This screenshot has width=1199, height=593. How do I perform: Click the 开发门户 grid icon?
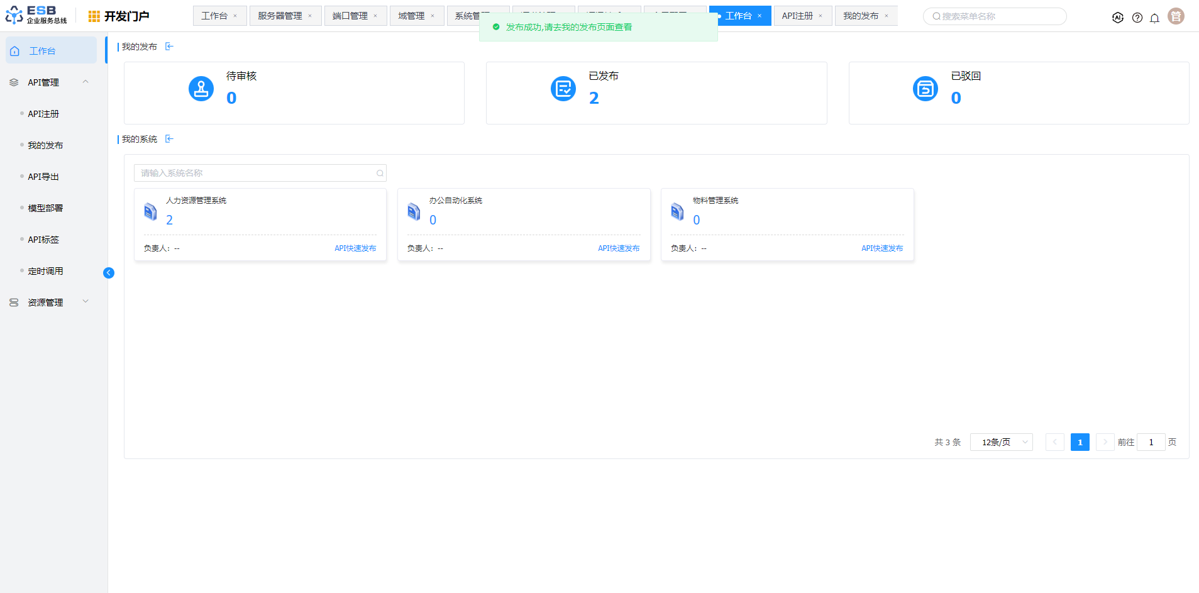tap(94, 16)
